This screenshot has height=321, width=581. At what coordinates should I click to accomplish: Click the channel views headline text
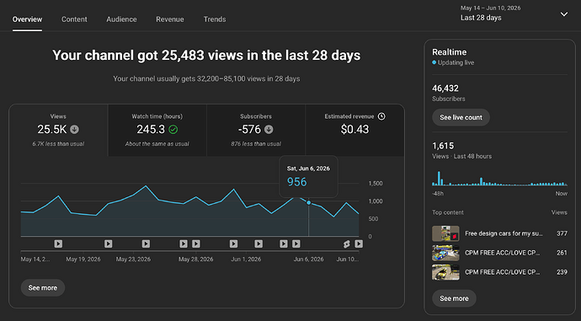(x=206, y=56)
